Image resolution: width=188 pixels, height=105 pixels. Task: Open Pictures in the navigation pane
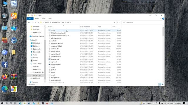35,58
